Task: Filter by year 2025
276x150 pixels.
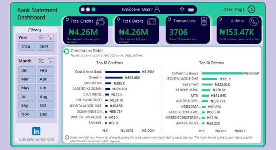Action: (45, 47)
